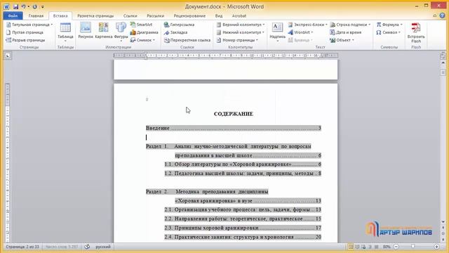449x253 pixels.
Task: Insert a Диаграмма chart
Action: click(144, 32)
